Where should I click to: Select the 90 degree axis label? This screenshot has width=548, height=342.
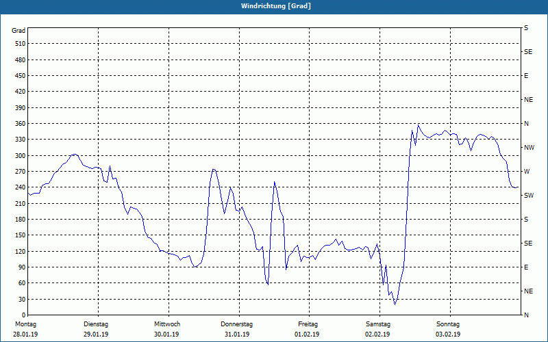click(22, 267)
